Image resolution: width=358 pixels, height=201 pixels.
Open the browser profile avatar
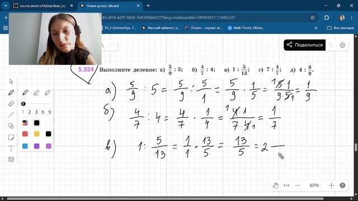[342, 17]
